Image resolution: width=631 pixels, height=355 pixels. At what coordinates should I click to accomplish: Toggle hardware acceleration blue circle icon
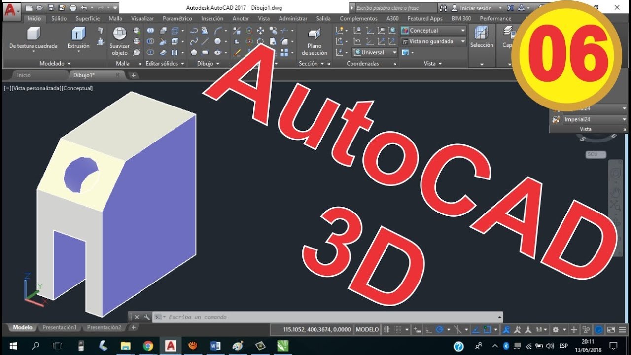(598, 329)
